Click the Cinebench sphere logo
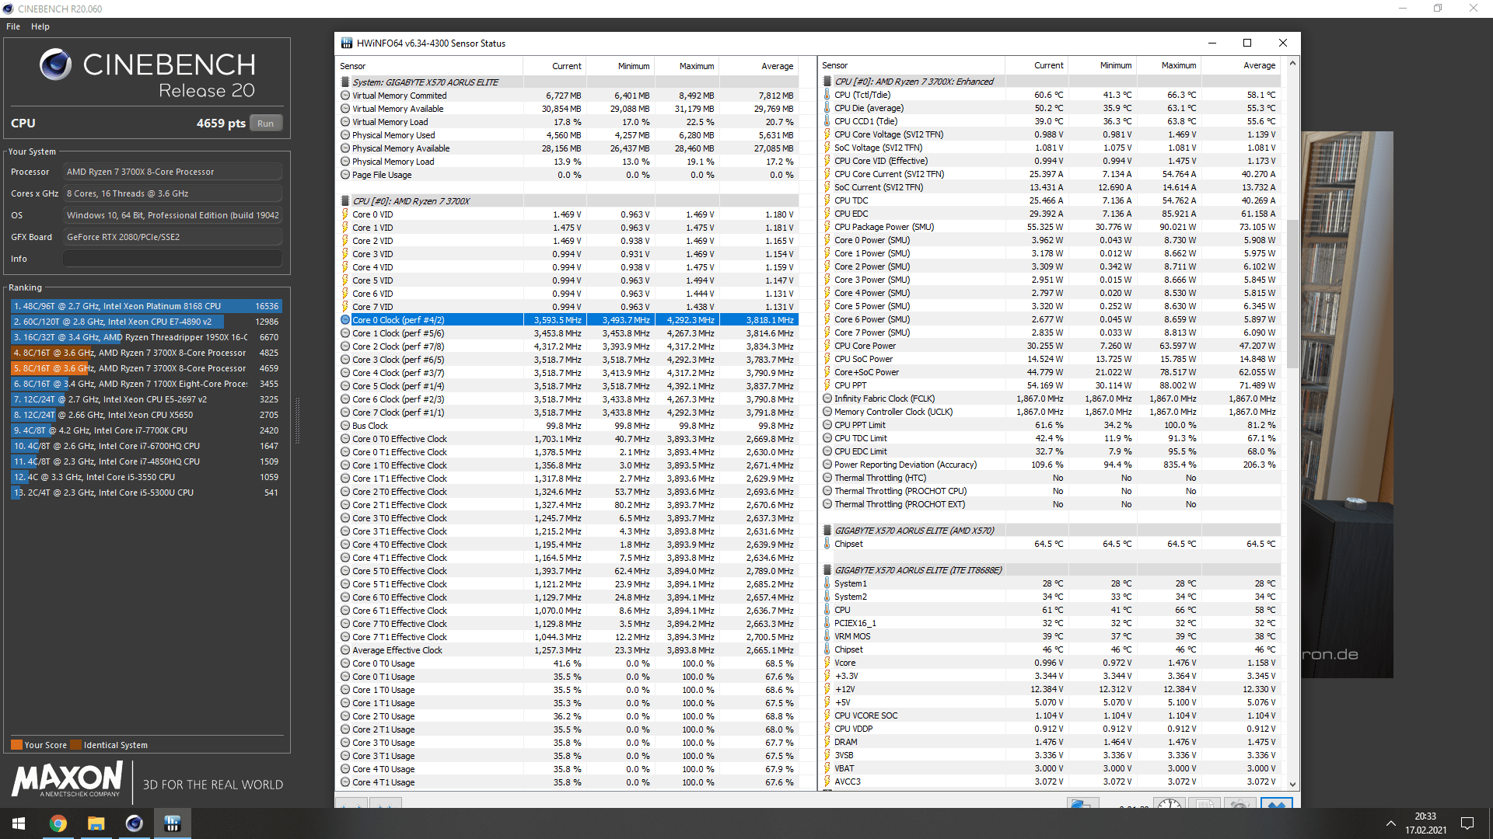1493x839 pixels. point(55,64)
